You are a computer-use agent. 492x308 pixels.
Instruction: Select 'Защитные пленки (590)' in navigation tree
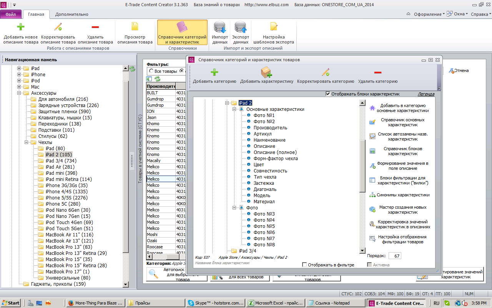[65, 112]
